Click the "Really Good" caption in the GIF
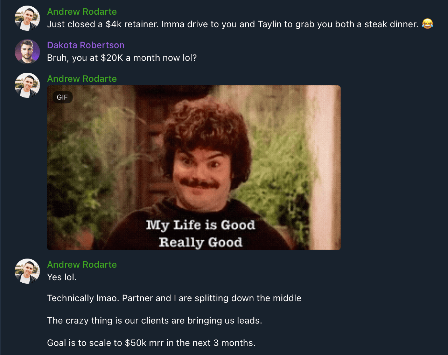The height and width of the screenshot is (355, 448). [x=201, y=242]
